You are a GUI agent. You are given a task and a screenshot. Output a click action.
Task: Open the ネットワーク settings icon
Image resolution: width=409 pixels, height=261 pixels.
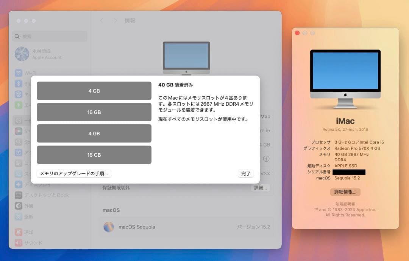click(18, 94)
